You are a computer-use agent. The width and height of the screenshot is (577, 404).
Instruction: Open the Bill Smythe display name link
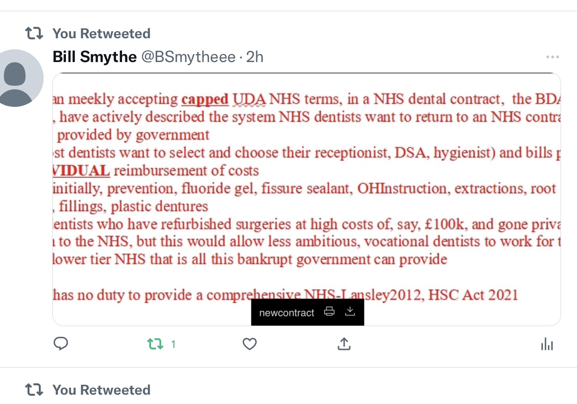coord(95,57)
